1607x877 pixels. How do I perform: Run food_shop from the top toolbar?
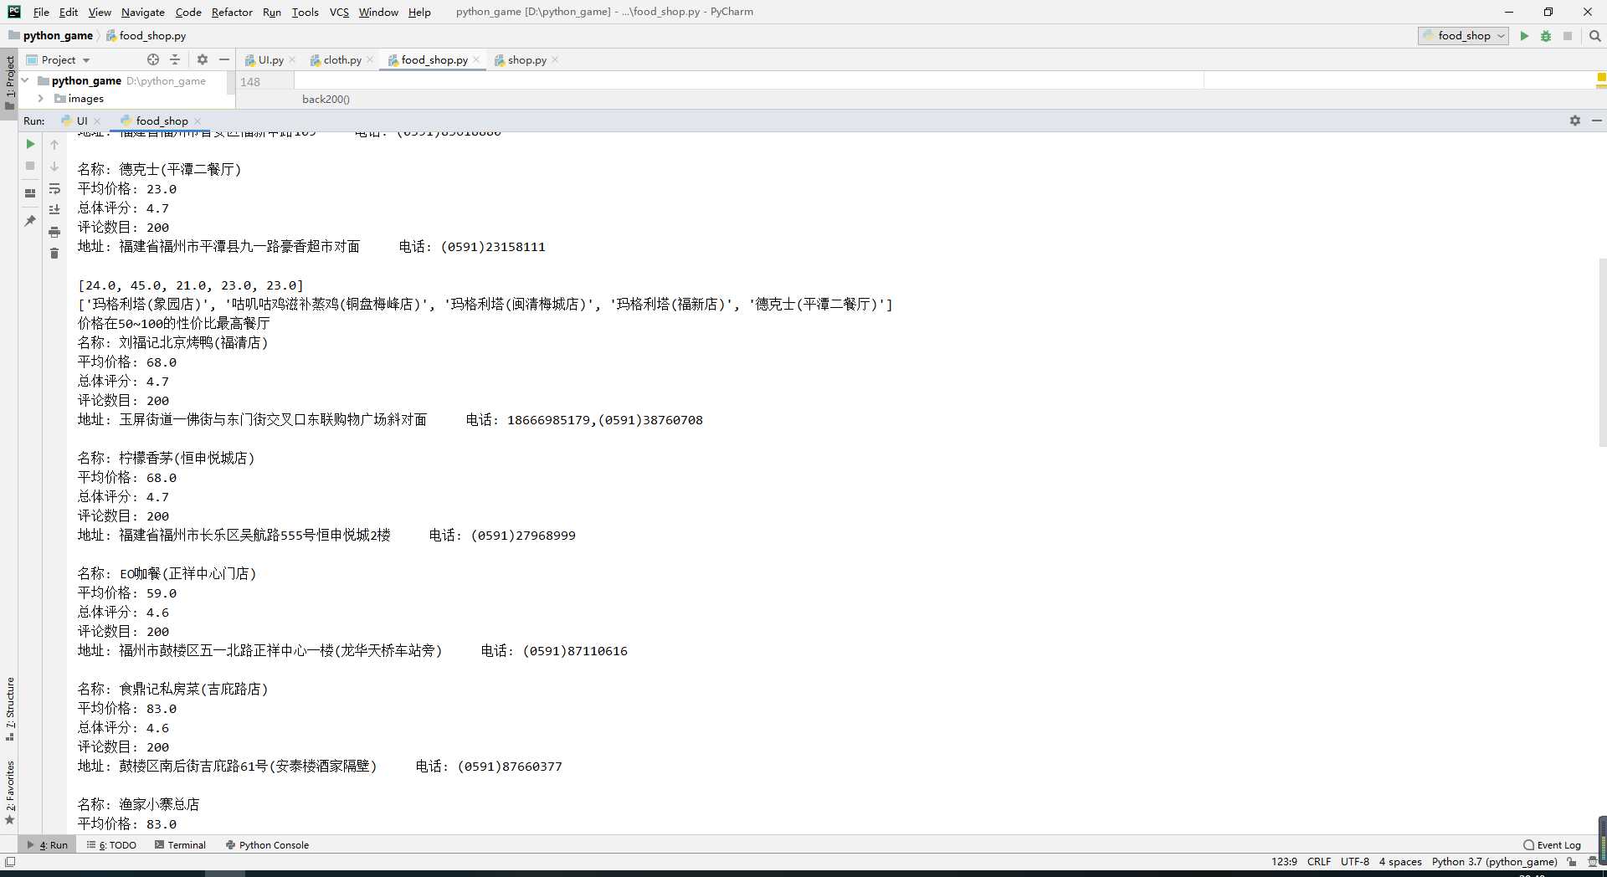(1524, 36)
